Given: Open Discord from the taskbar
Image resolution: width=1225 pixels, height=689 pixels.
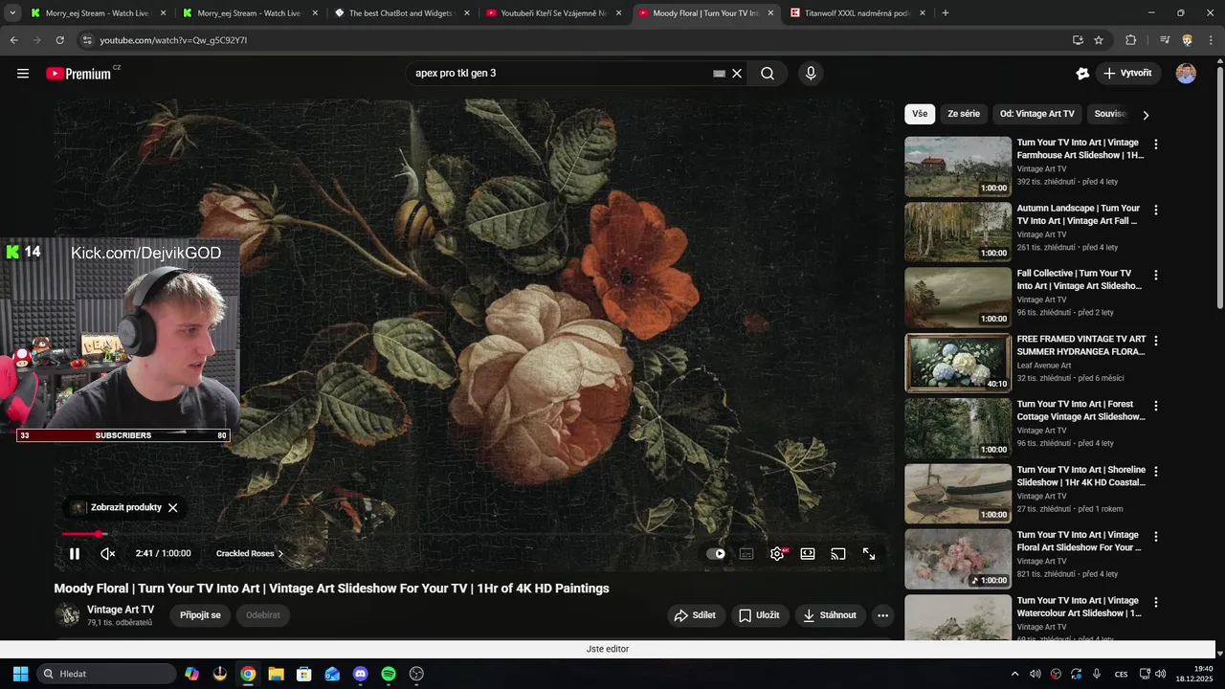Looking at the screenshot, I should click(360, 674).
